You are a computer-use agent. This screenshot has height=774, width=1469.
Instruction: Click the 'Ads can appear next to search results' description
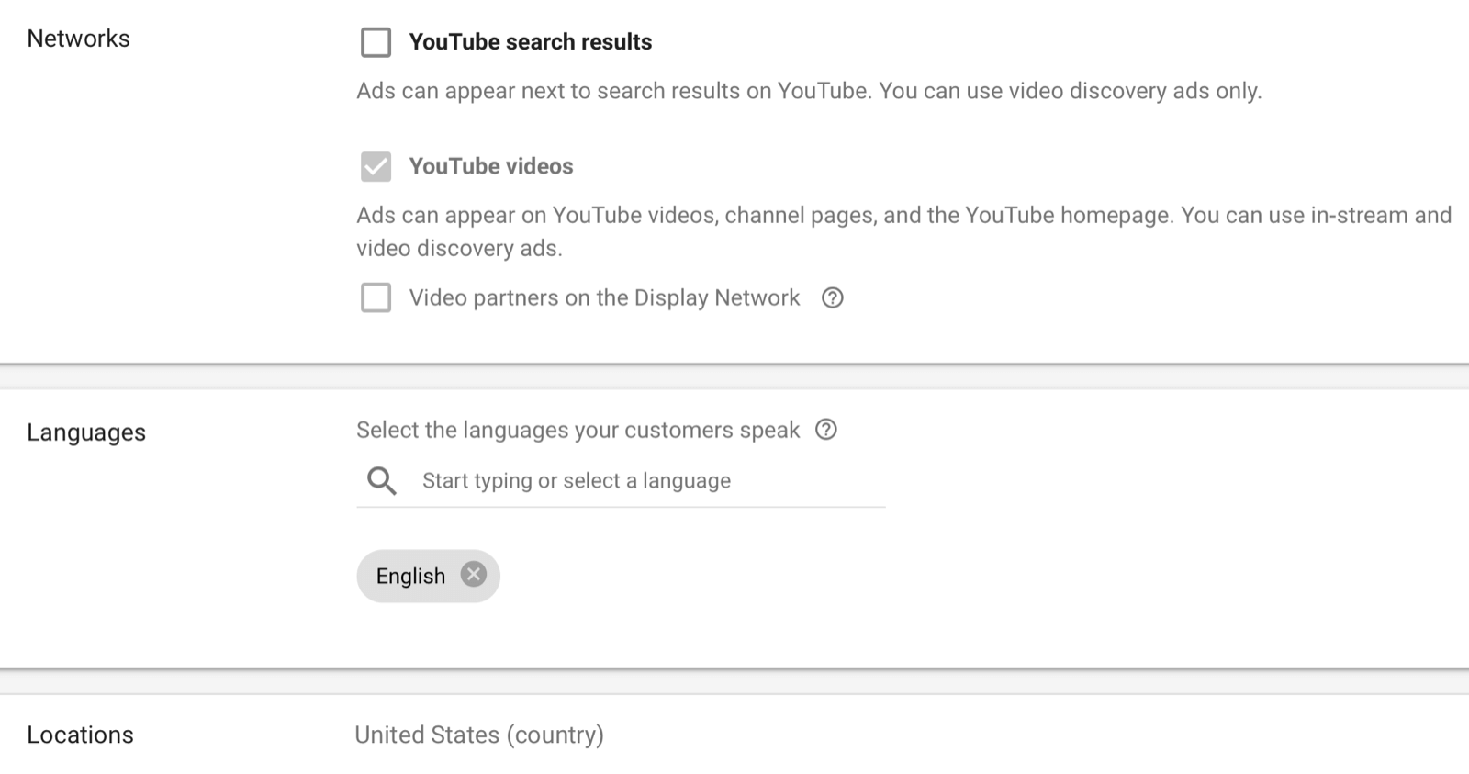click(x=808, y=91)
